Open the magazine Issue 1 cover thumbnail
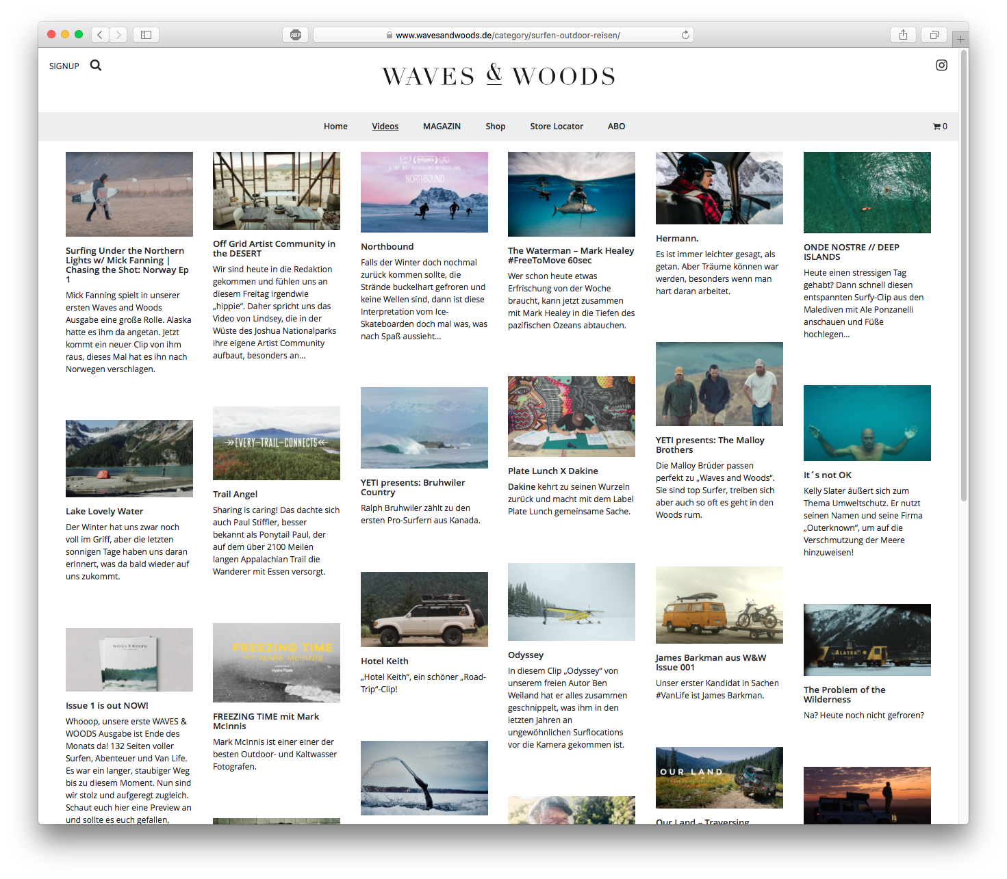The image size is (1007, 879). click(129, 659)
